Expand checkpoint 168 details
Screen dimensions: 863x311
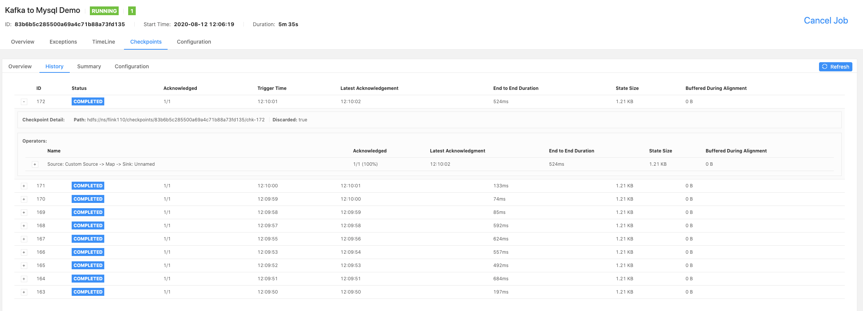(24, 226)
